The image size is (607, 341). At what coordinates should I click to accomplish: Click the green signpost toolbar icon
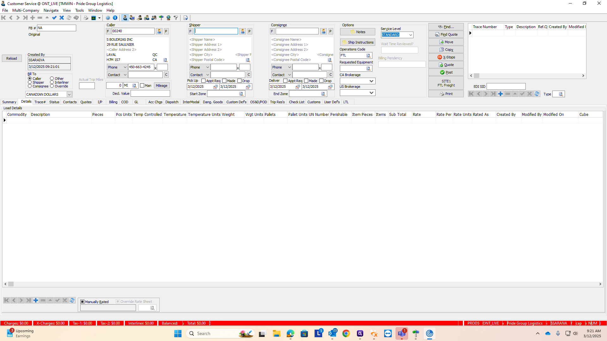coord(161,18)
